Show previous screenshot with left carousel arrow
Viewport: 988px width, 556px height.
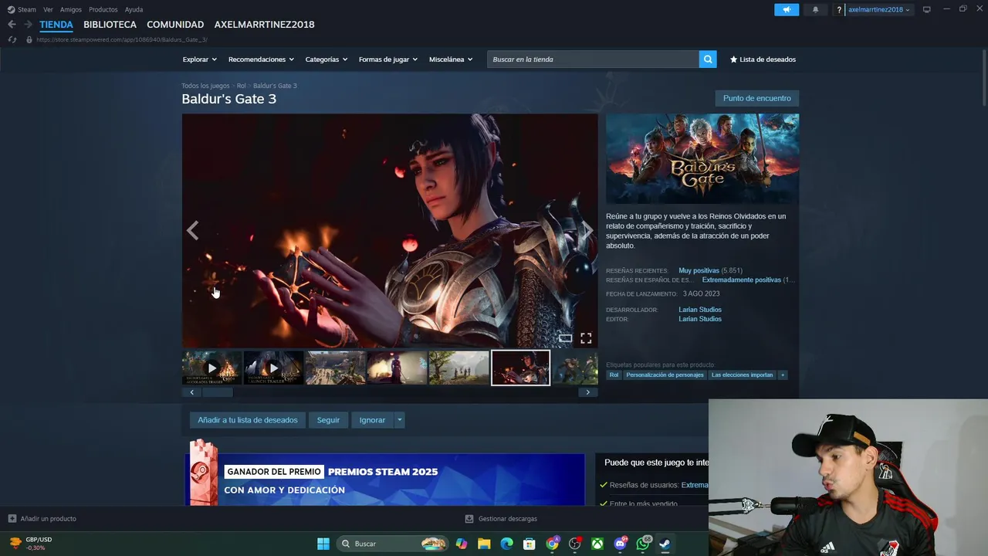[193, 230]
